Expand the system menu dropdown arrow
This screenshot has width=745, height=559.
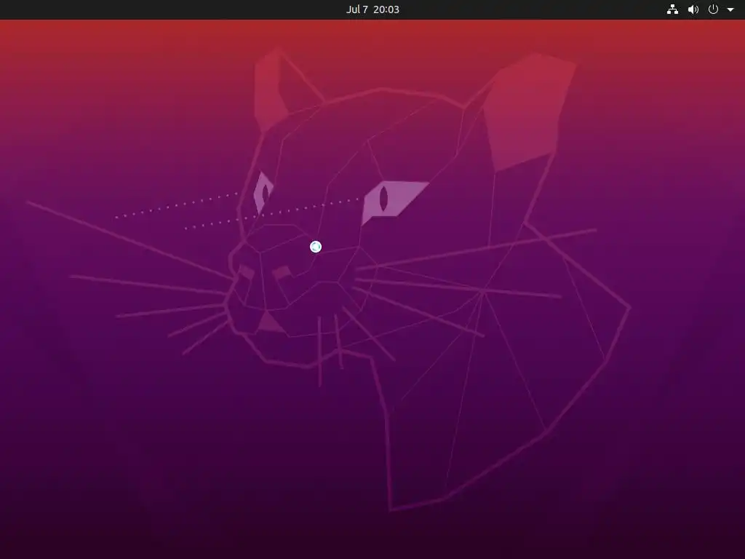[x=730, y=9]
